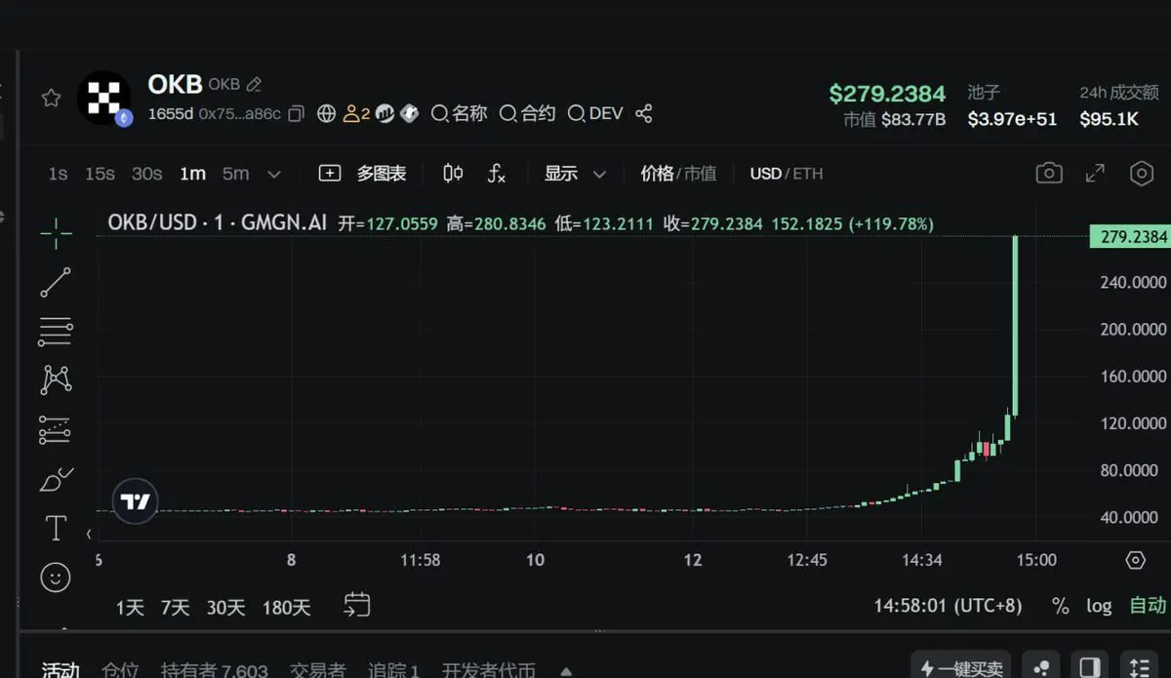Set chart range to 30天
The image size is (1171, 678).
click(x=225, y=608)
